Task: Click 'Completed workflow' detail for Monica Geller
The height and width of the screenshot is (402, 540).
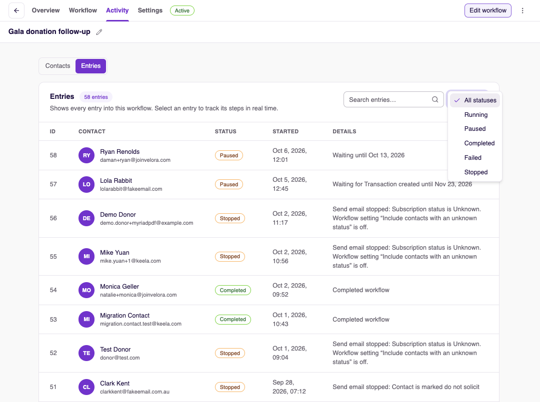Action: click(x=361, y=290)
